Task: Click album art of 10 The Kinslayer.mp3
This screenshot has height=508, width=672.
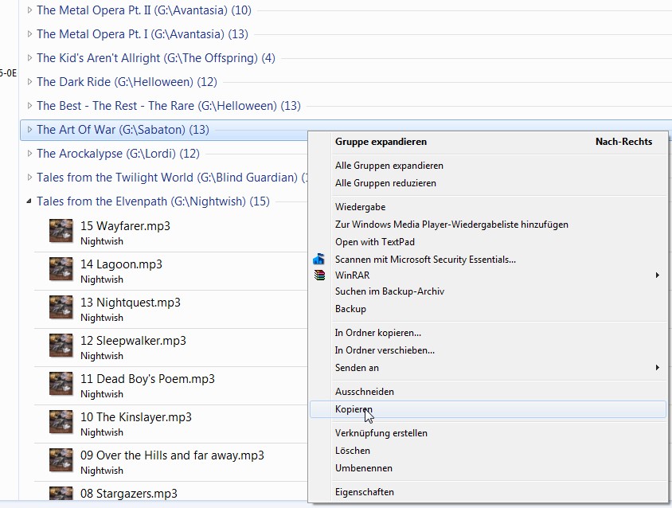Action: pyautogui.click(x=61, y=421)
